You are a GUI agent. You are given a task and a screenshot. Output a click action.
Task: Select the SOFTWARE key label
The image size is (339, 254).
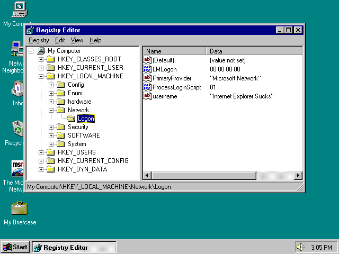pos(84,135)
